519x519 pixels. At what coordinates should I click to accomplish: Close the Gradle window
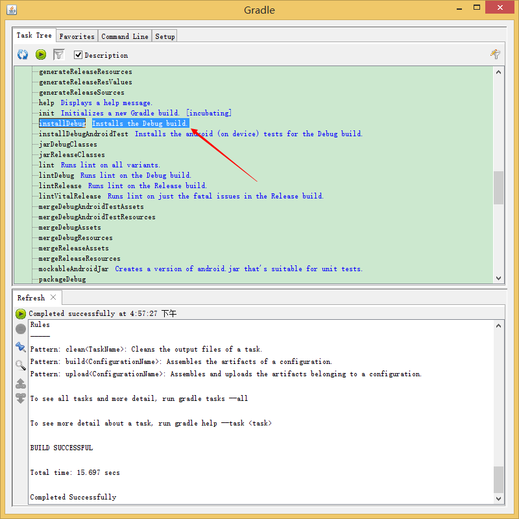coord(500,7)
